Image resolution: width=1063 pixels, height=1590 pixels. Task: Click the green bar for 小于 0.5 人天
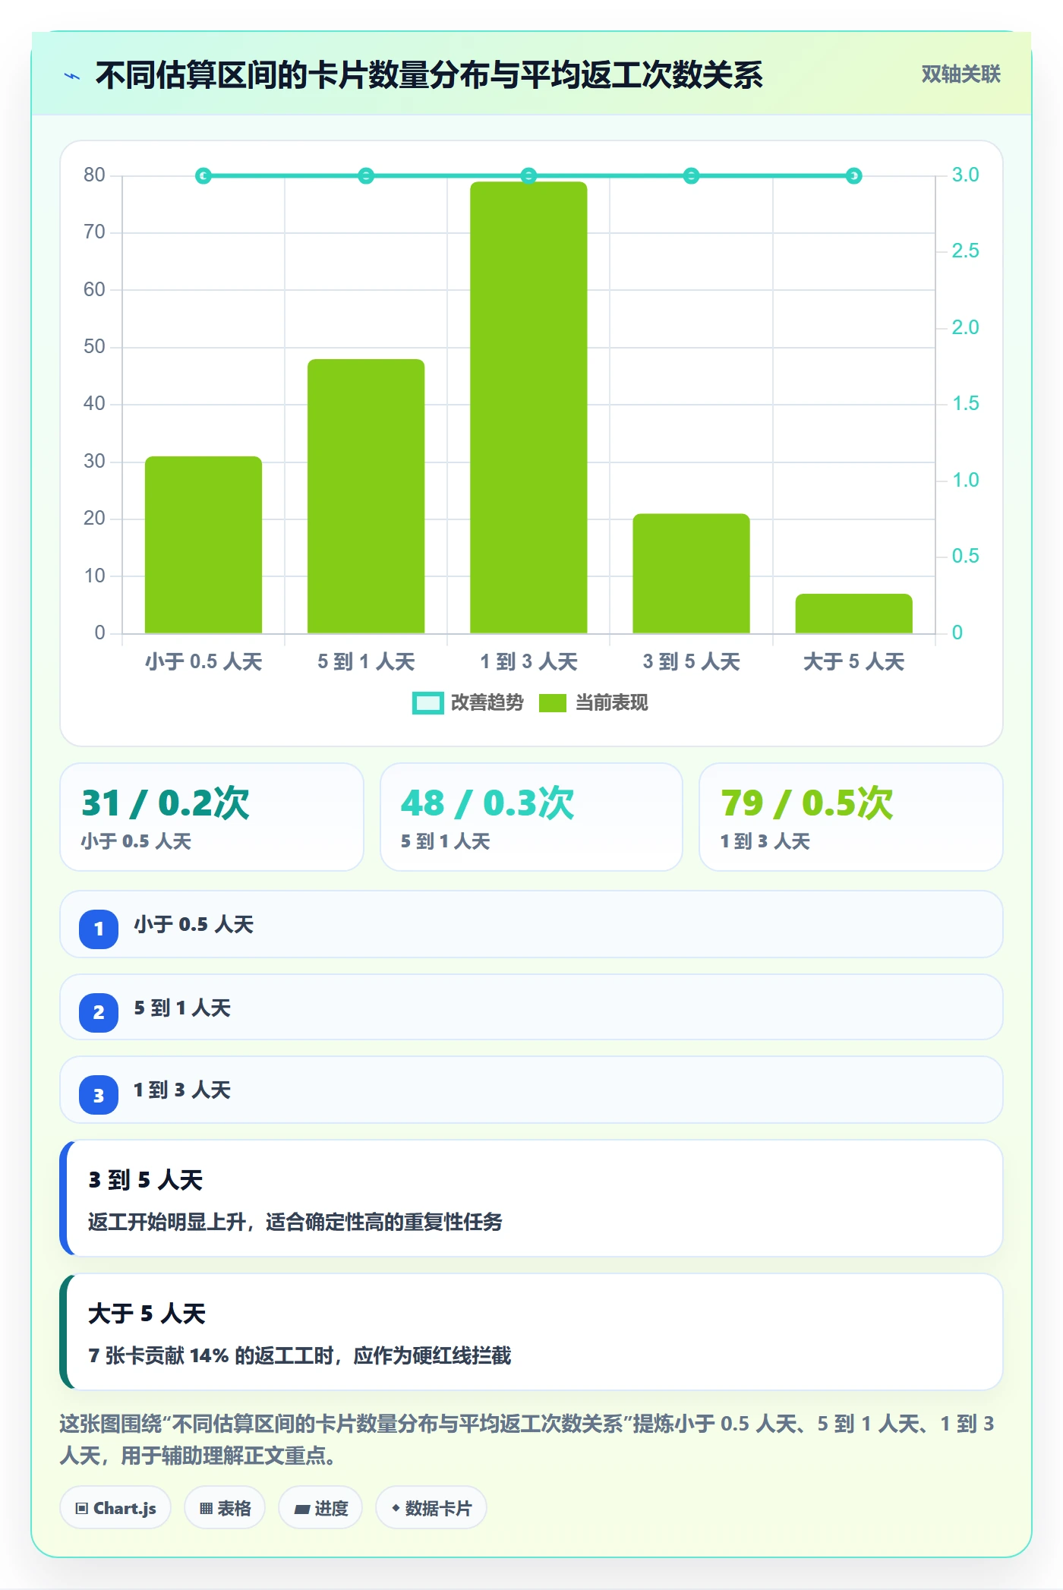point(203,544)
